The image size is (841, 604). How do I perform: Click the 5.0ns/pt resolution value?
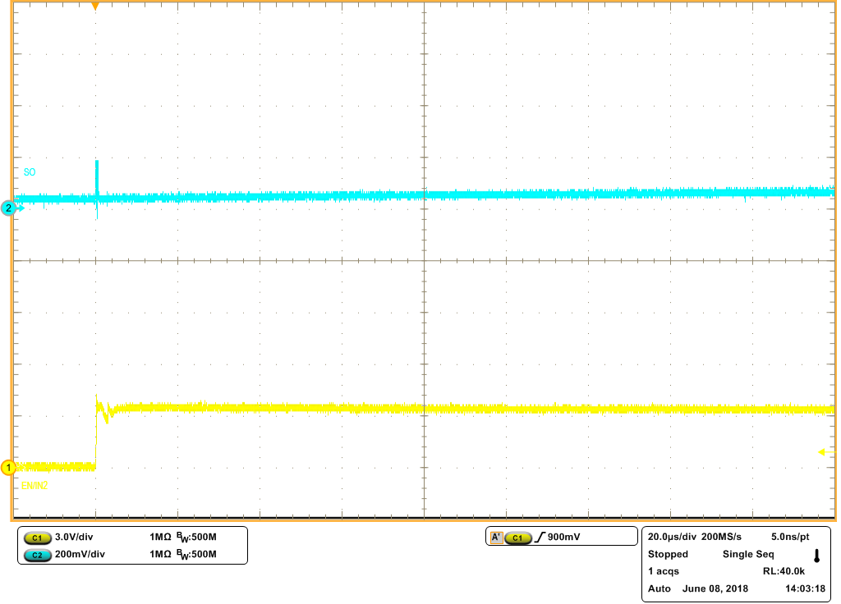(790, 537)
